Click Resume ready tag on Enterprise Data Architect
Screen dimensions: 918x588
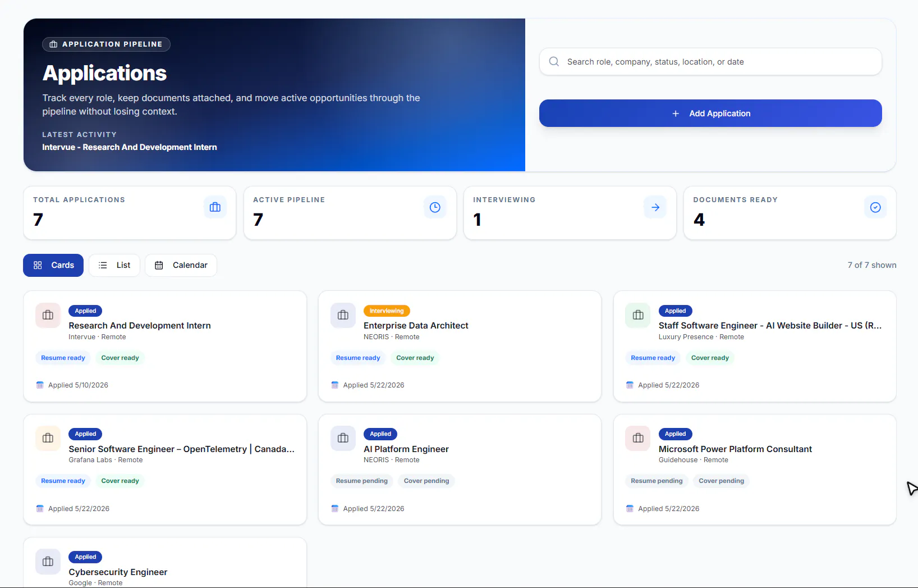[358, 358]
